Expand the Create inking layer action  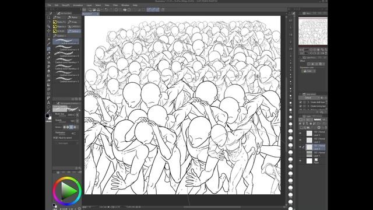pyautogui.click(x=308, y=106)
